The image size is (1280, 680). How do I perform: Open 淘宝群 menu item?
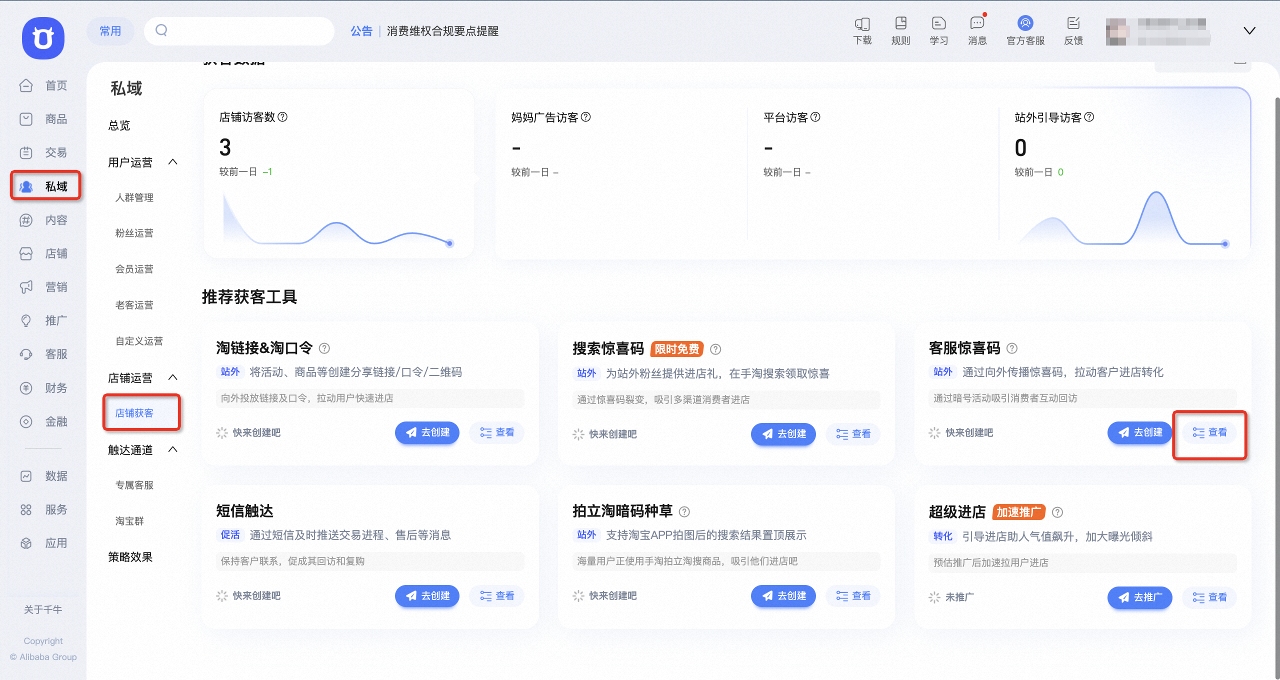click(129, 521)
